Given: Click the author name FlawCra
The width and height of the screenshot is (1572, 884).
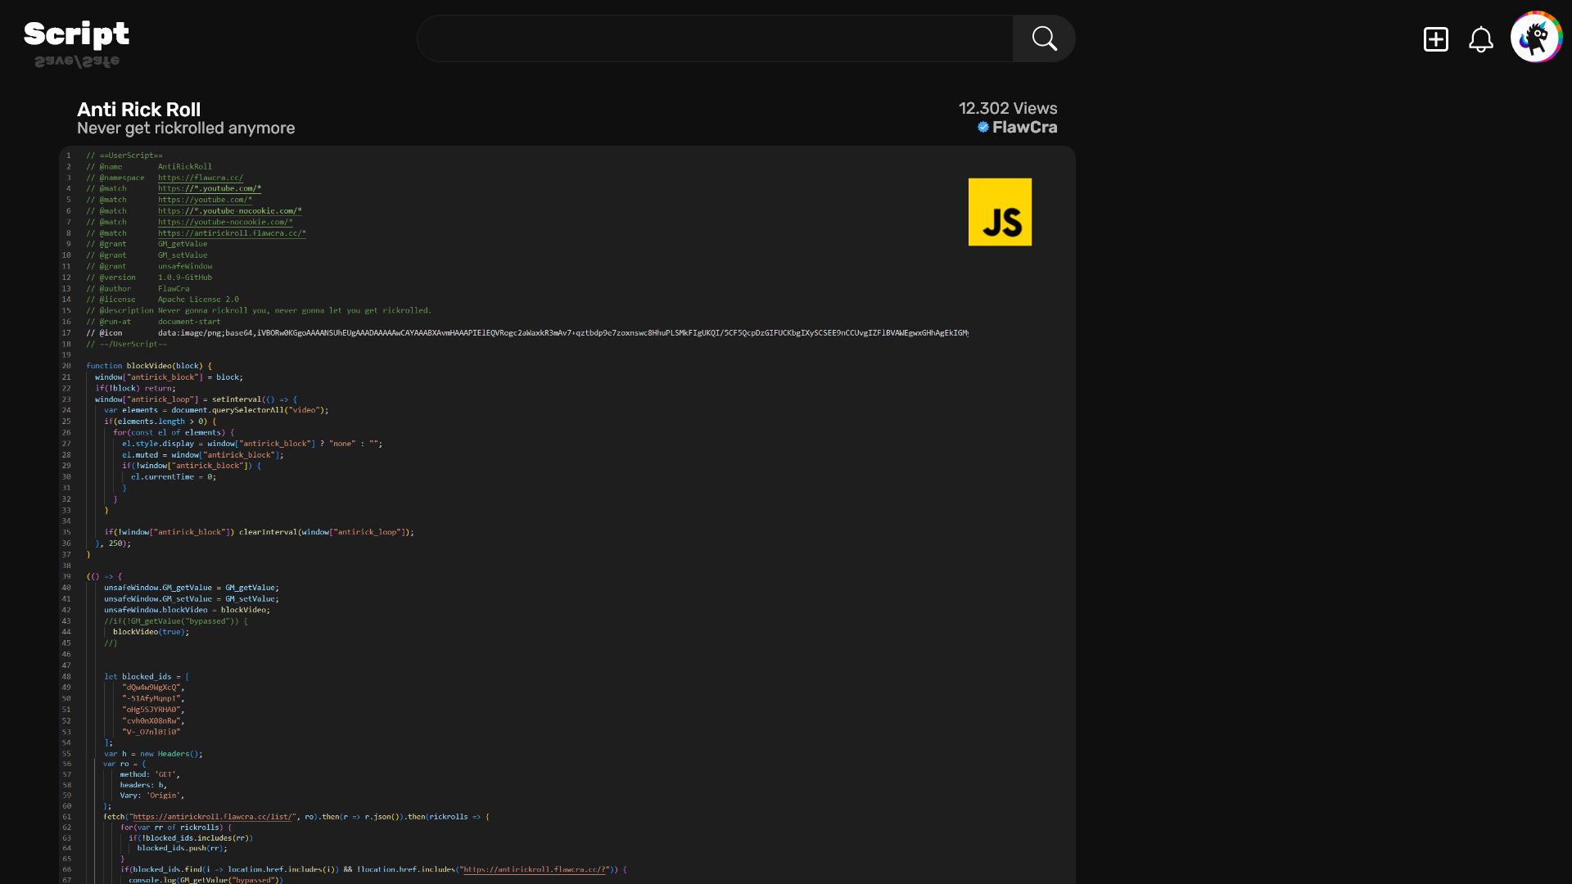Looking at the screenshot, I should pos(1024,127).
